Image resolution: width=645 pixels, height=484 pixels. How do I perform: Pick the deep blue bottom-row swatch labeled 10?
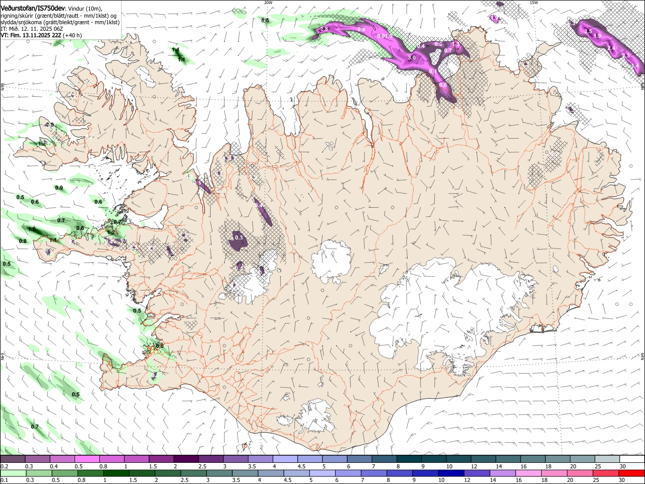click(450, 473)
